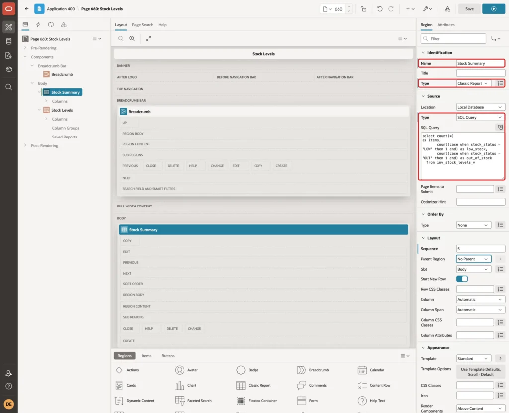Open the Source Type SQL Query dropdown
This screenshot has width=509, height=413.
pyautogui.click(x=481, y=117)
